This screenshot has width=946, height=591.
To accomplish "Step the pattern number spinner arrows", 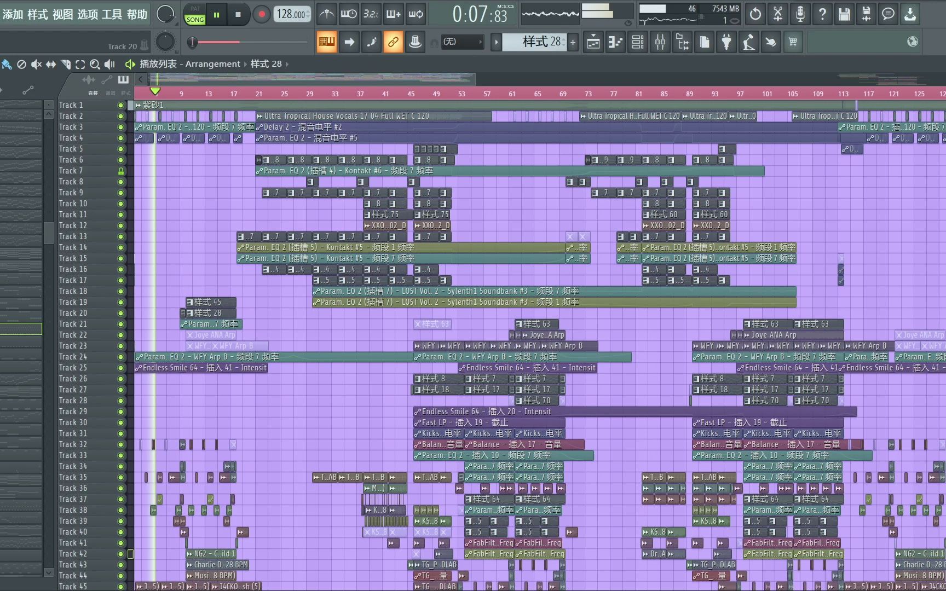I will 564,42.
